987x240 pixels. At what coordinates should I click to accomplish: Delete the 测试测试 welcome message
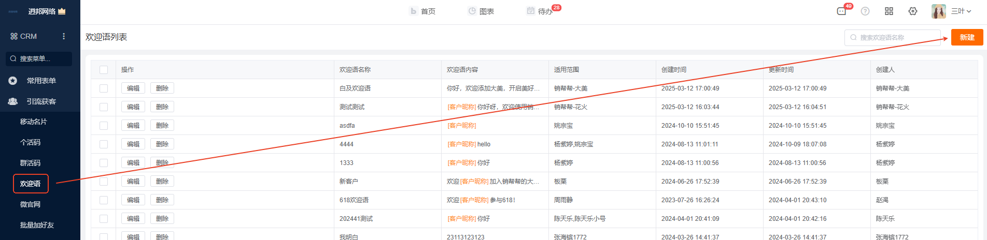[162, 107]
